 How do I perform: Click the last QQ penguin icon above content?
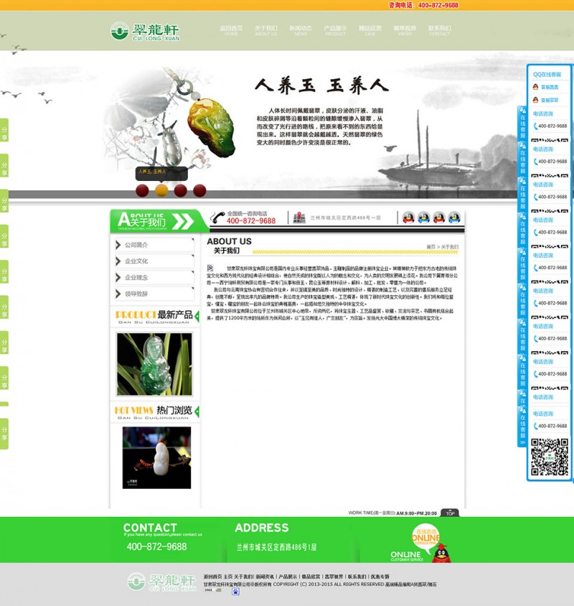[455, 218]
